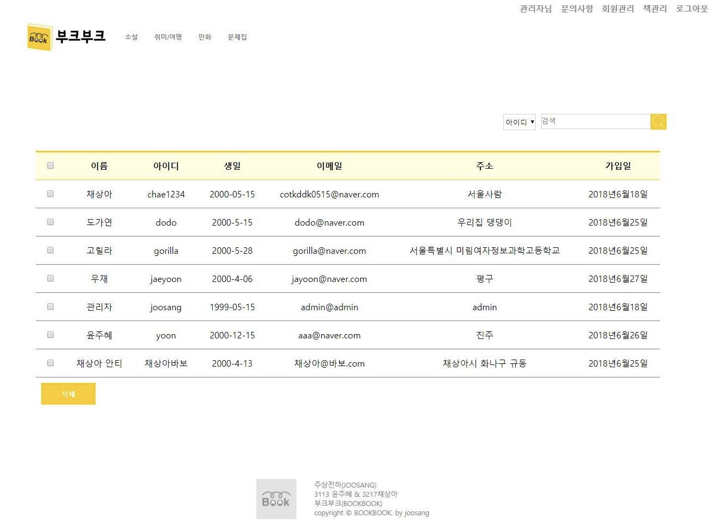Go to the 취미/여행 category

point(168,37)
